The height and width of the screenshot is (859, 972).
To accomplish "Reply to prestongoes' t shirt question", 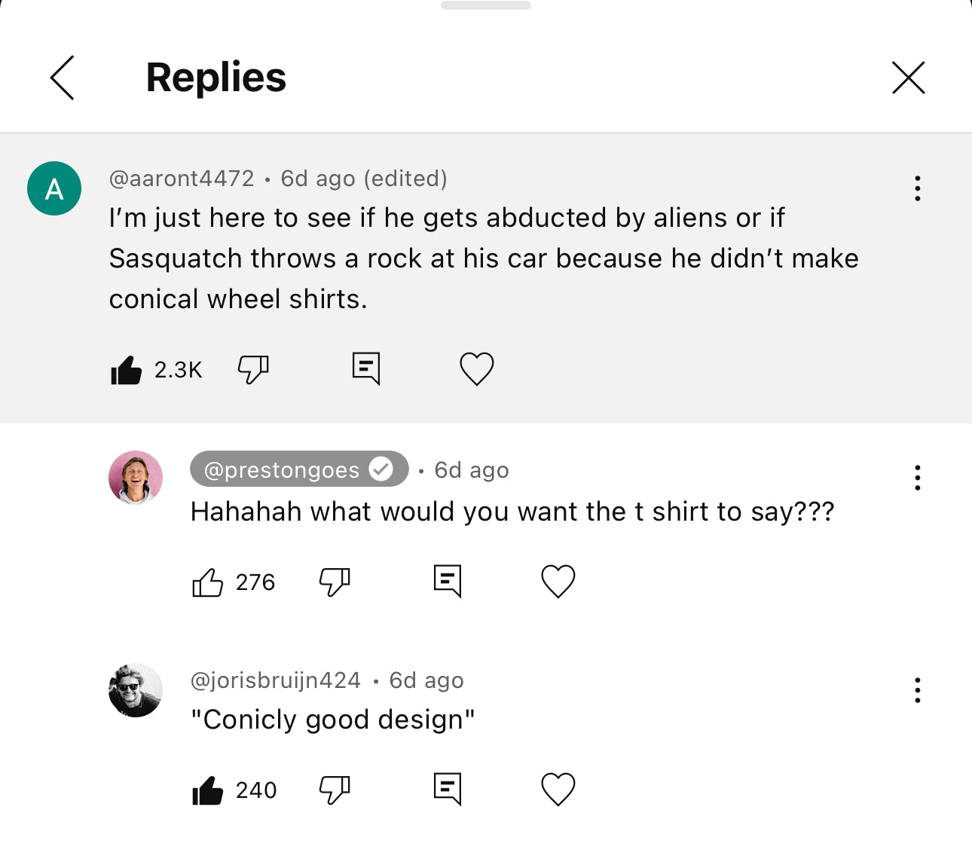I will point(448,581).
